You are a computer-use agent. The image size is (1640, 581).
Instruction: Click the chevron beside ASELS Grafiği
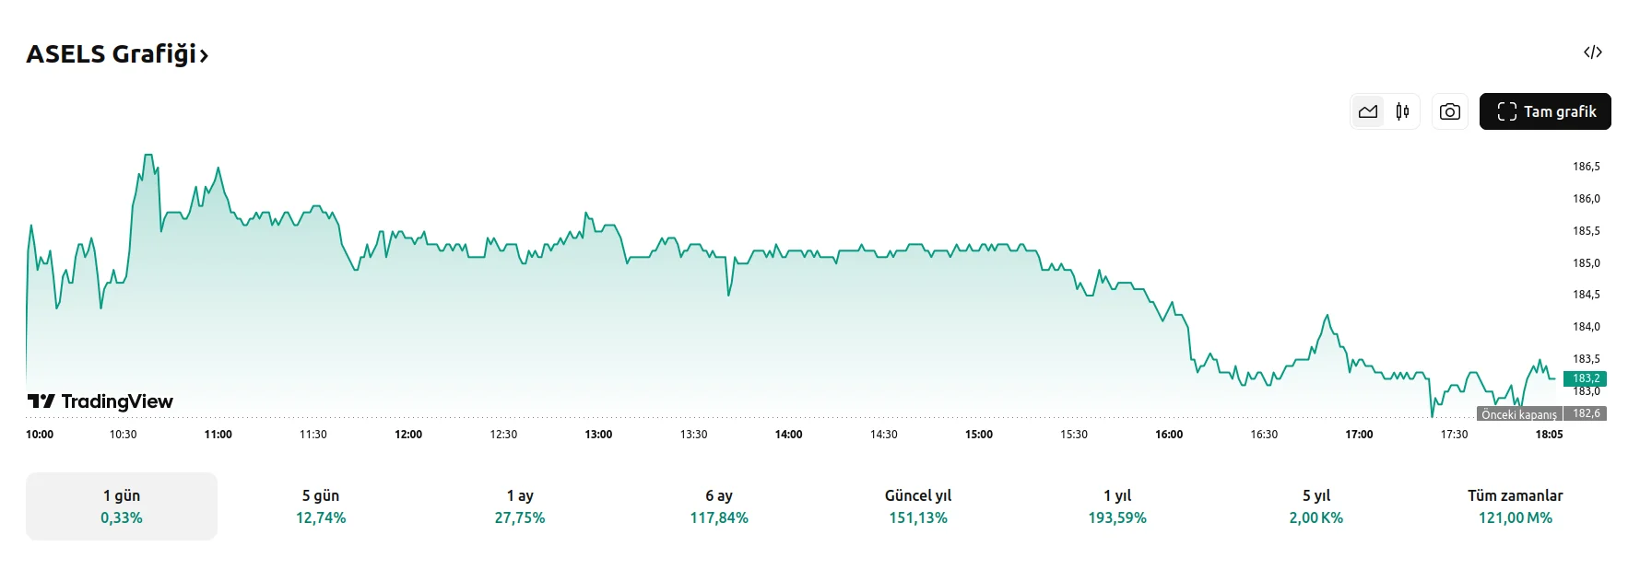click(x=205, y=56)
